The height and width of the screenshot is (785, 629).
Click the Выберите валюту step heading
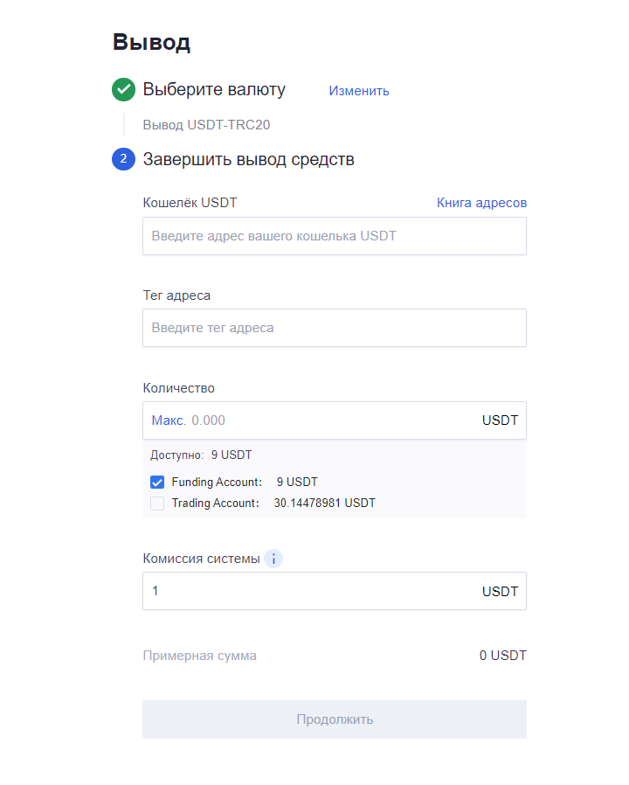coord(214,89)
